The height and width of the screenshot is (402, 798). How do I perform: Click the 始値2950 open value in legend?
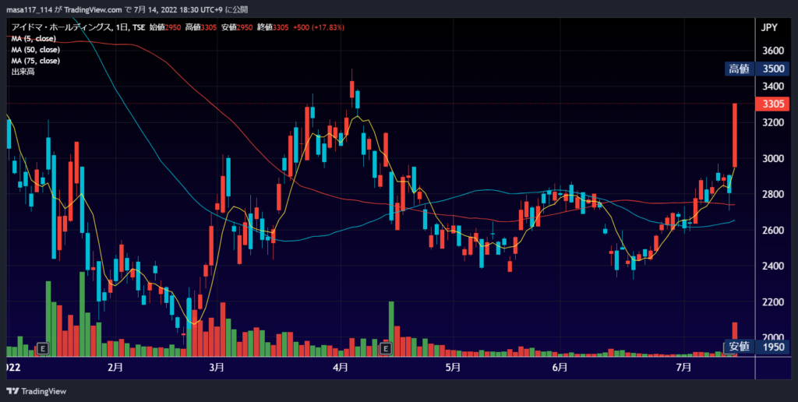tap(165, 27)
